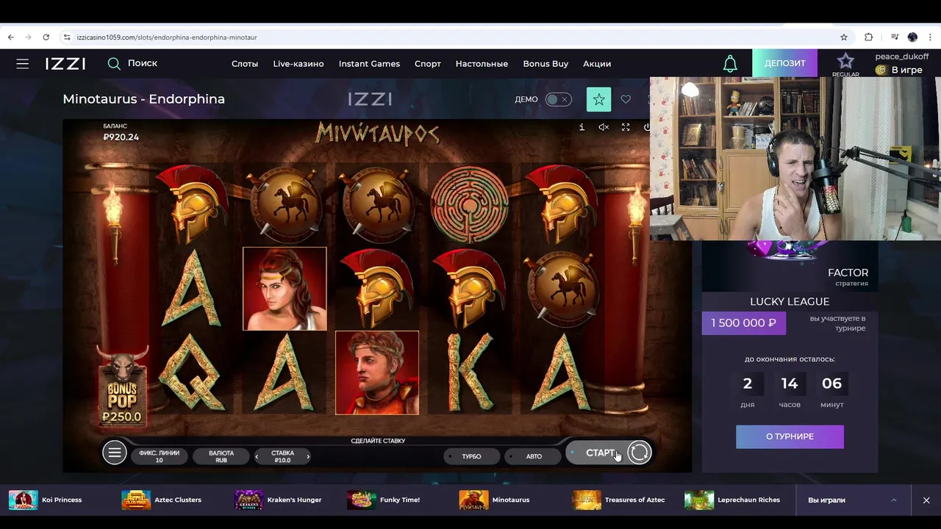
Task: Like the game with heart icon
Action: (626, 99)
